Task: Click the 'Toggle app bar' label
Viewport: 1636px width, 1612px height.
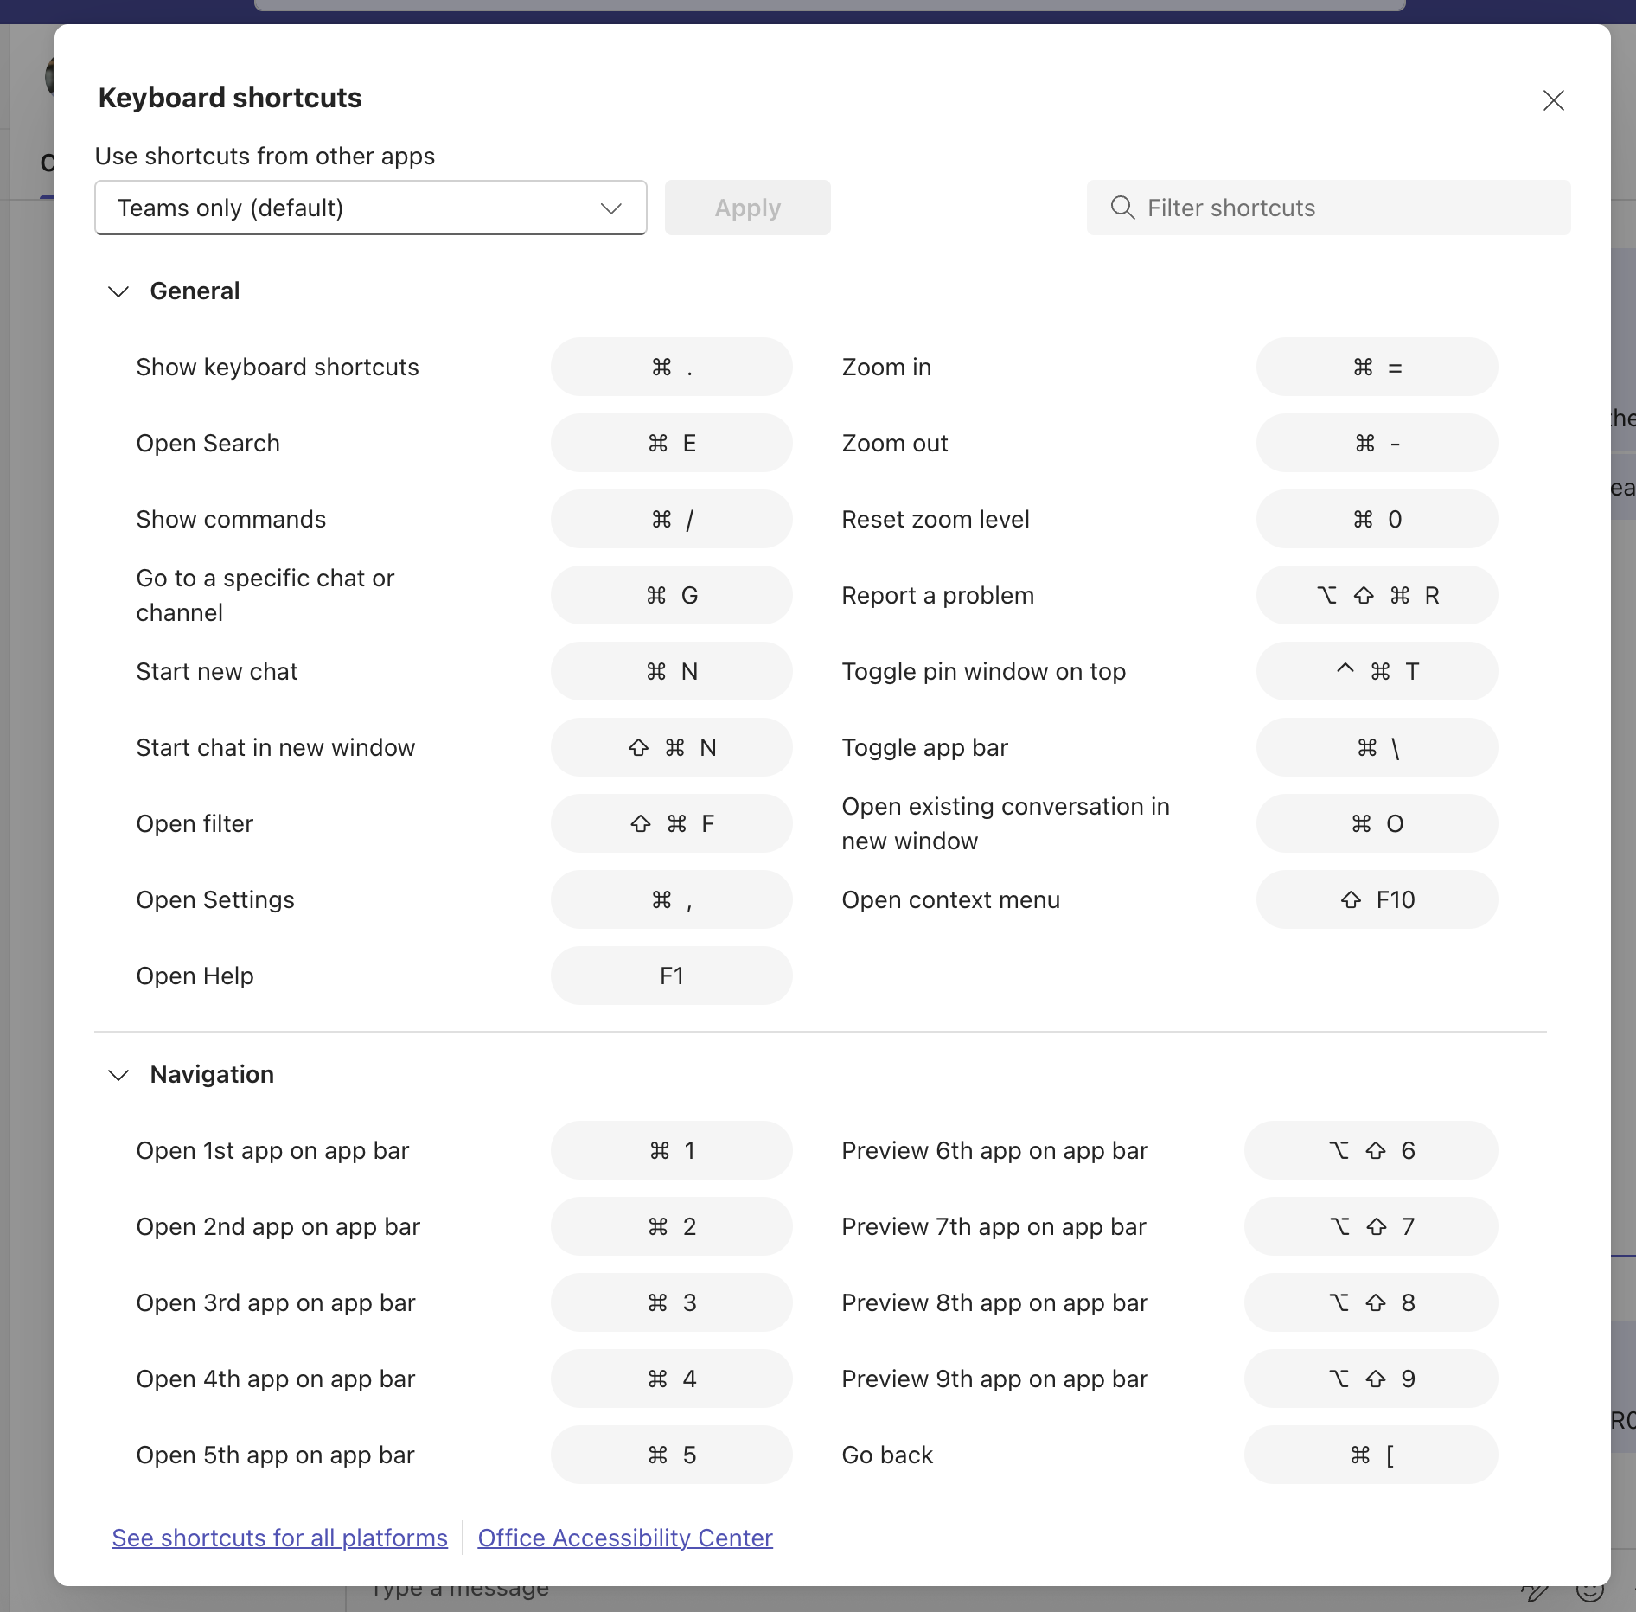Action: (925, 747)
